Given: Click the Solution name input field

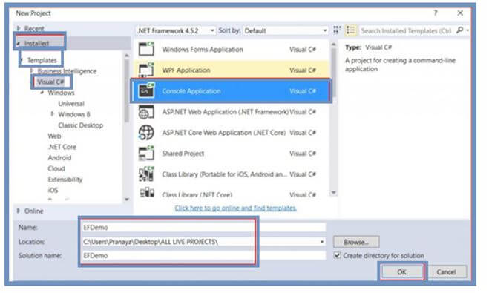Looking at the screenshot, I should click(203, 255).
